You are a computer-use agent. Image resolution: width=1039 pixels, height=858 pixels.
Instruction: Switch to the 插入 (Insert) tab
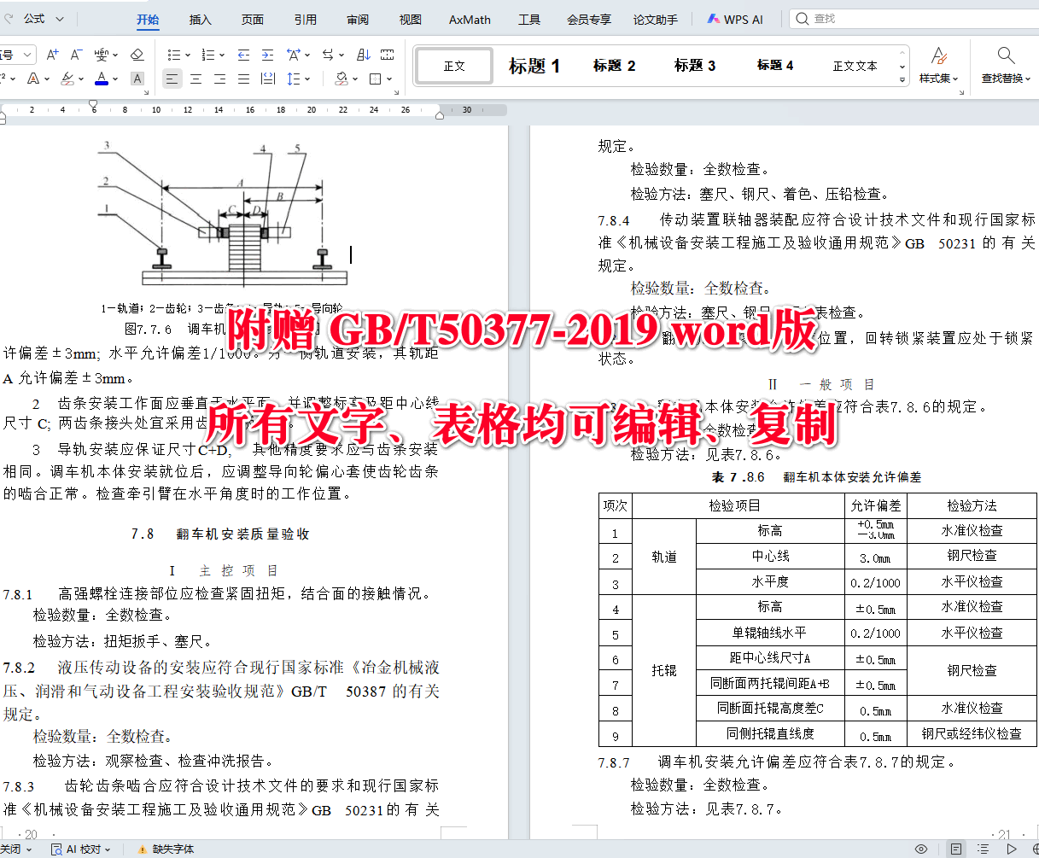200,19
